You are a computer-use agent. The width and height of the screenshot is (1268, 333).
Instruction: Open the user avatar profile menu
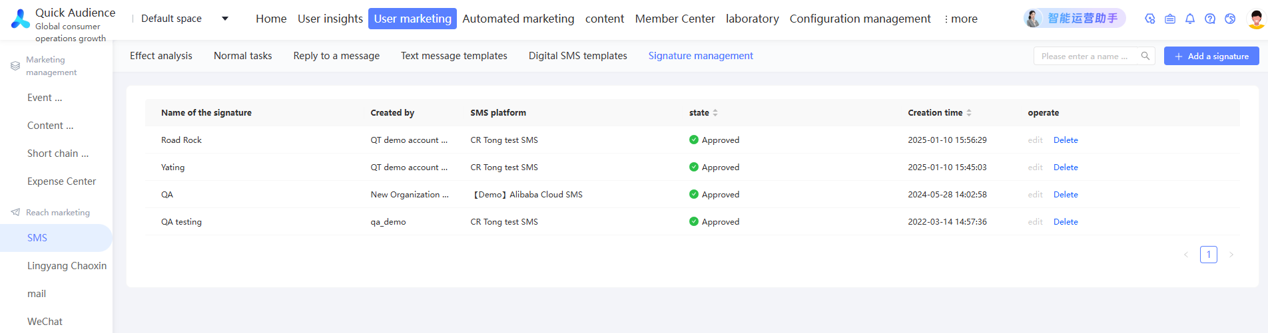tap(1255, 19)
